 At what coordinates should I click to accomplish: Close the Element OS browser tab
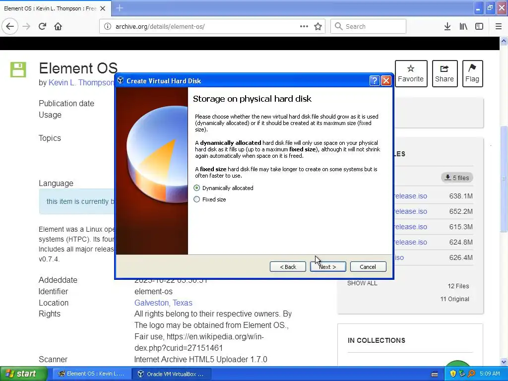pos(103,8)
